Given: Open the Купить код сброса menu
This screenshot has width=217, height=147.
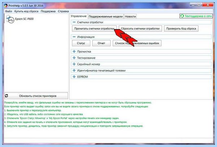Looking at the screenshot, I should 26,11.
